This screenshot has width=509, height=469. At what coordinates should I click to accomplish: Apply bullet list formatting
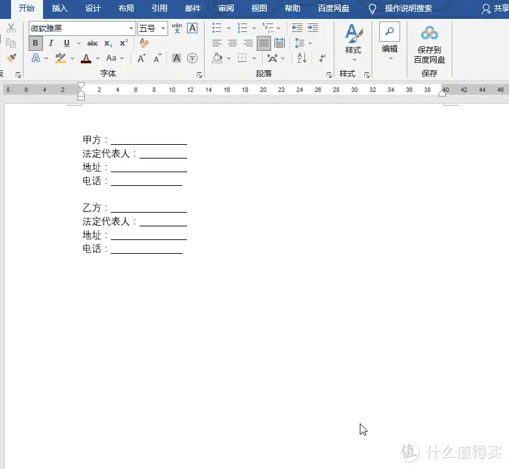point(216,28)
